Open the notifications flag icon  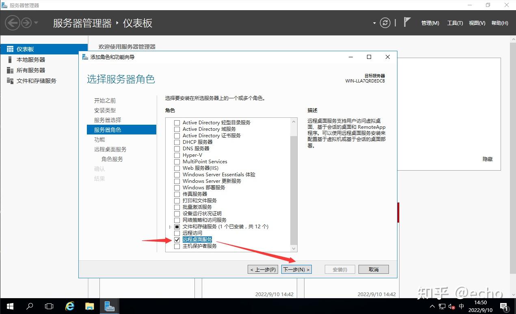click(x=407, y=22)
